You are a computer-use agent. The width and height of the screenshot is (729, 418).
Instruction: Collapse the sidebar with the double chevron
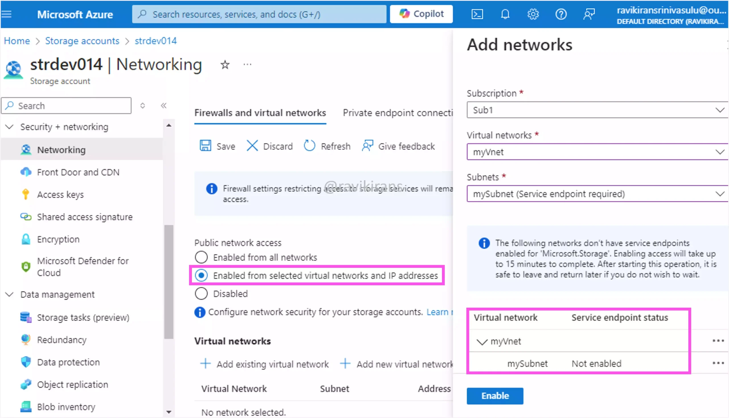coord(164,106)
